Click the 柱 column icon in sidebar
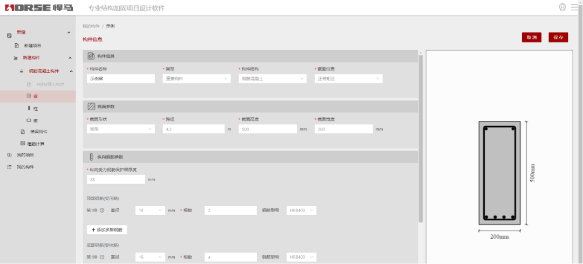583x264 pixels. pos(29,108)
